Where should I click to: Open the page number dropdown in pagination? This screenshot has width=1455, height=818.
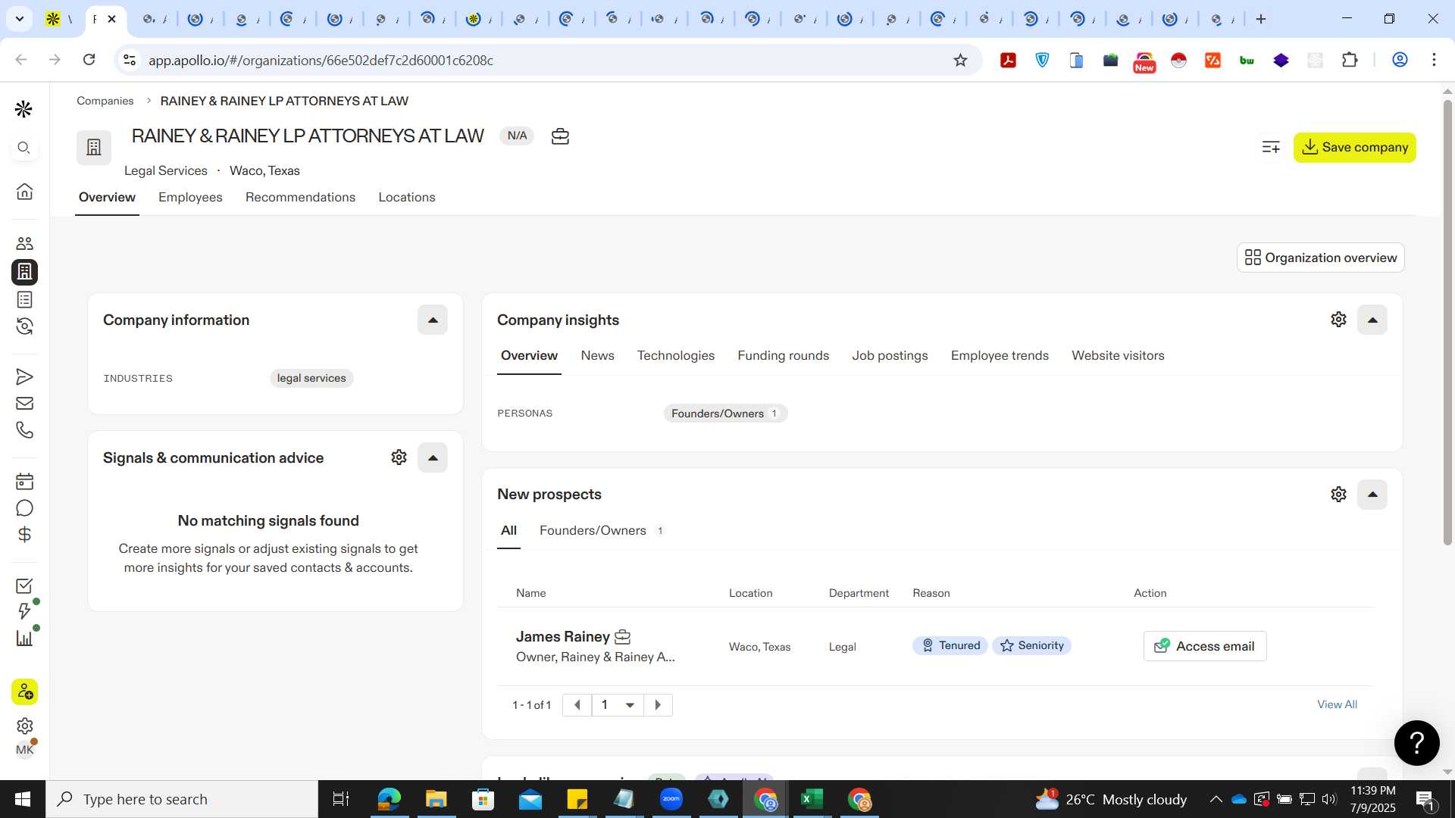[x=618, y=705]
